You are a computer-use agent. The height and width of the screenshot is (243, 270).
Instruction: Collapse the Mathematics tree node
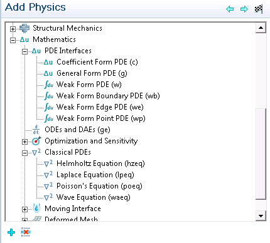click(x=13, y=40)
